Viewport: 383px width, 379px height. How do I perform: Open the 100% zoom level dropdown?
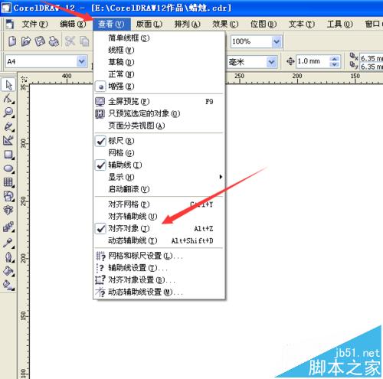pos(277,41)
